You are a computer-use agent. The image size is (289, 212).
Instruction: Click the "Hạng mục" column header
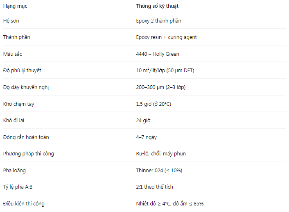pos(16,6)
